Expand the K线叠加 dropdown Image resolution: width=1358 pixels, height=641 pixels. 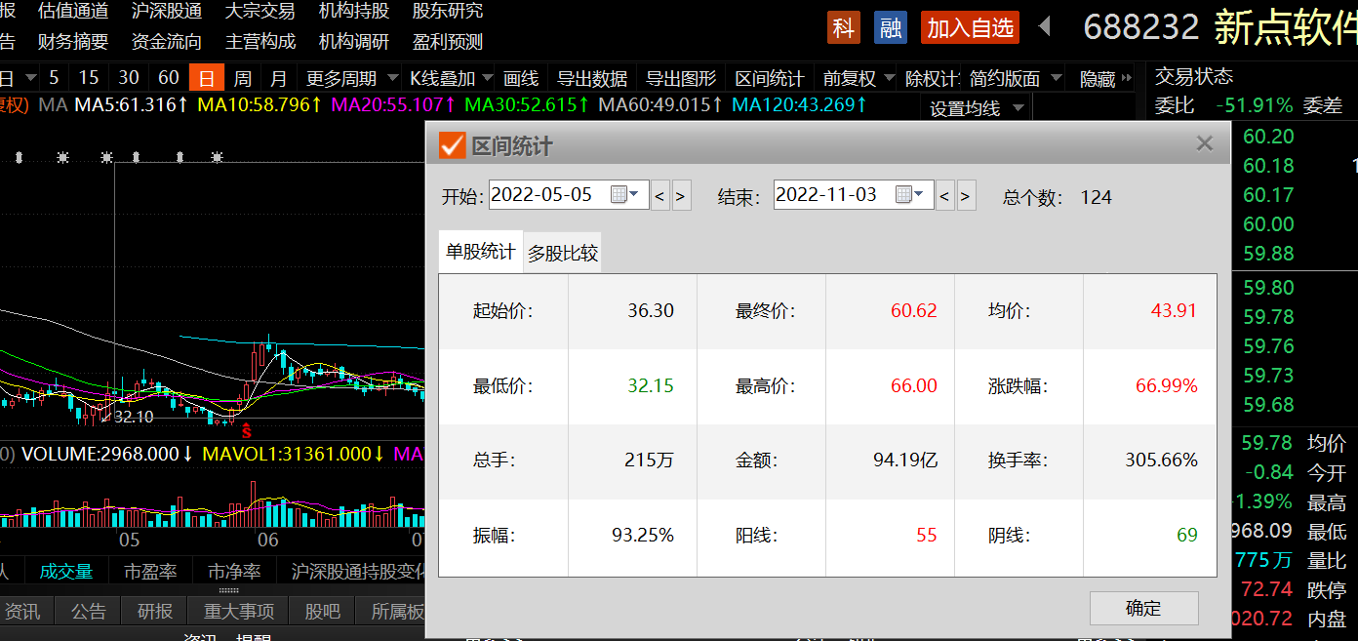click(488, 78)
